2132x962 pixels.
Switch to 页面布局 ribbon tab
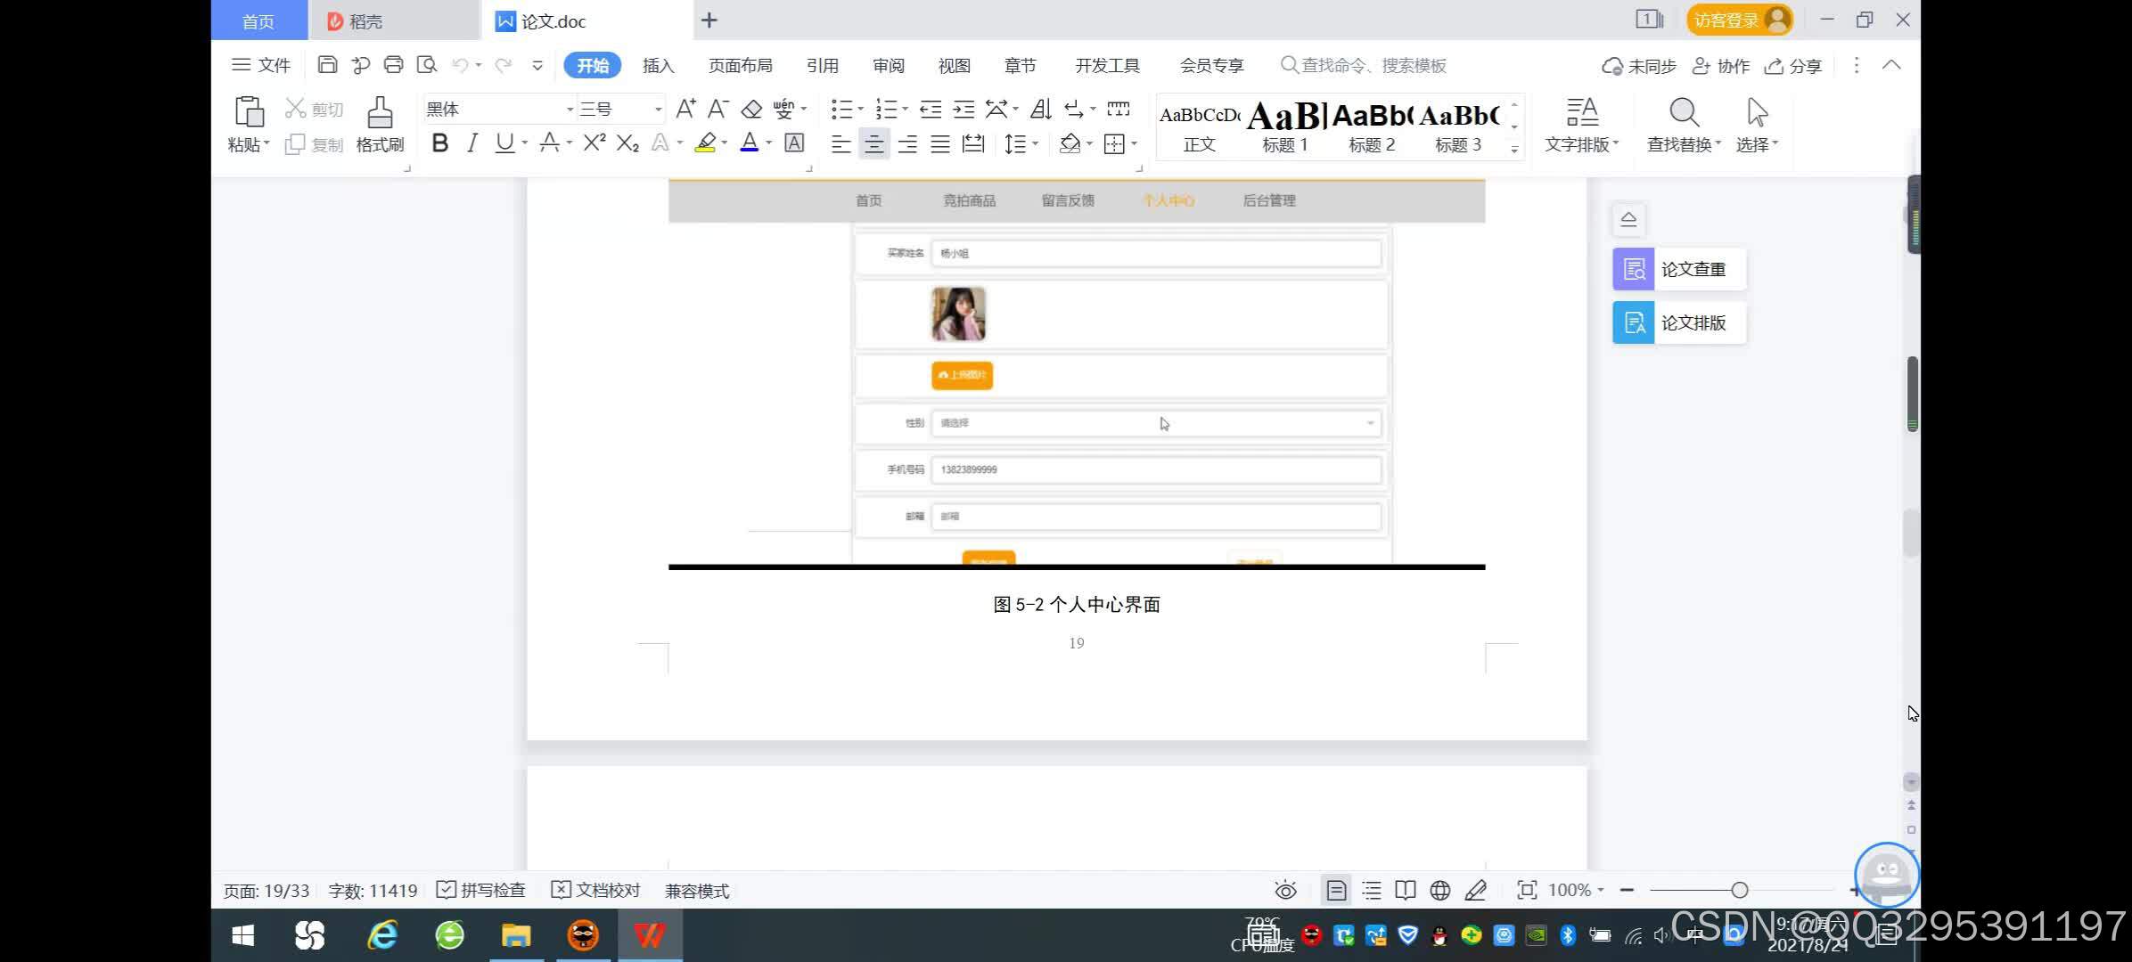pyautogui.click(x=740, y=65)
